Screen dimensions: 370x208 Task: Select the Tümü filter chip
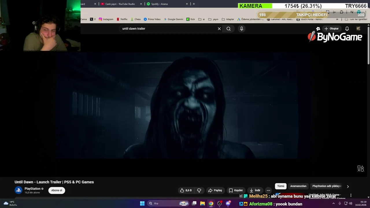coord(281,186)
